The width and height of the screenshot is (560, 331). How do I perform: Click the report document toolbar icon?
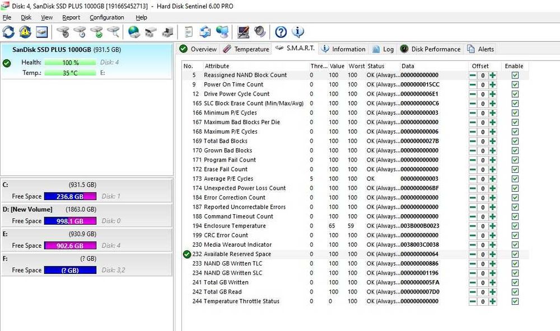pos(189,32)
